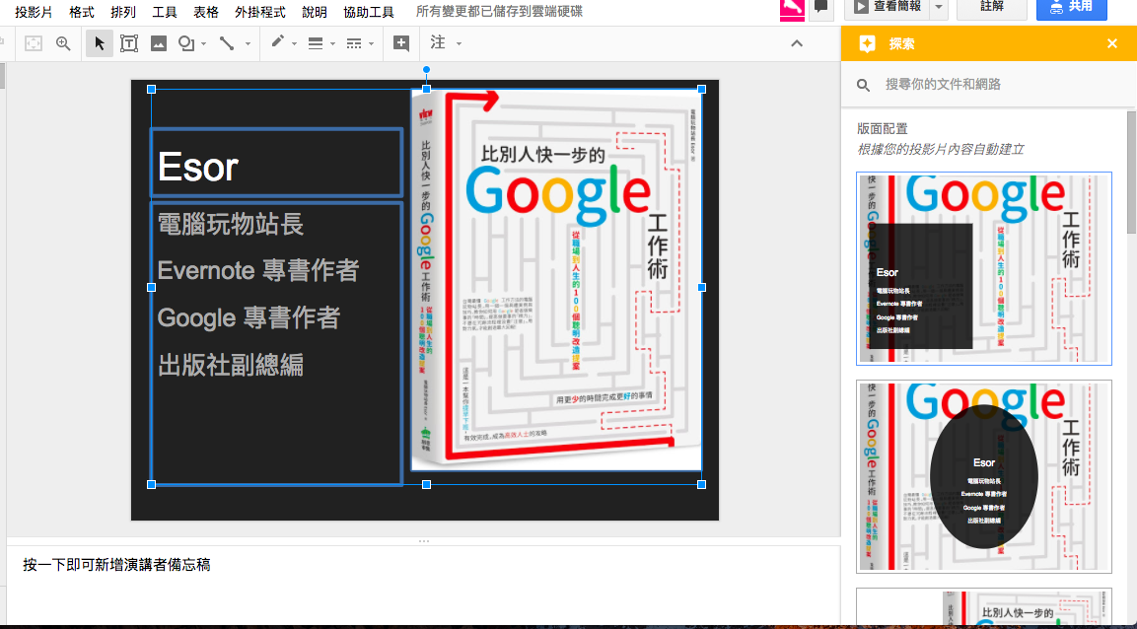Click the 查看簡報 present button
This screenshot has width=1137, height=629.
(x=888, y=7)
